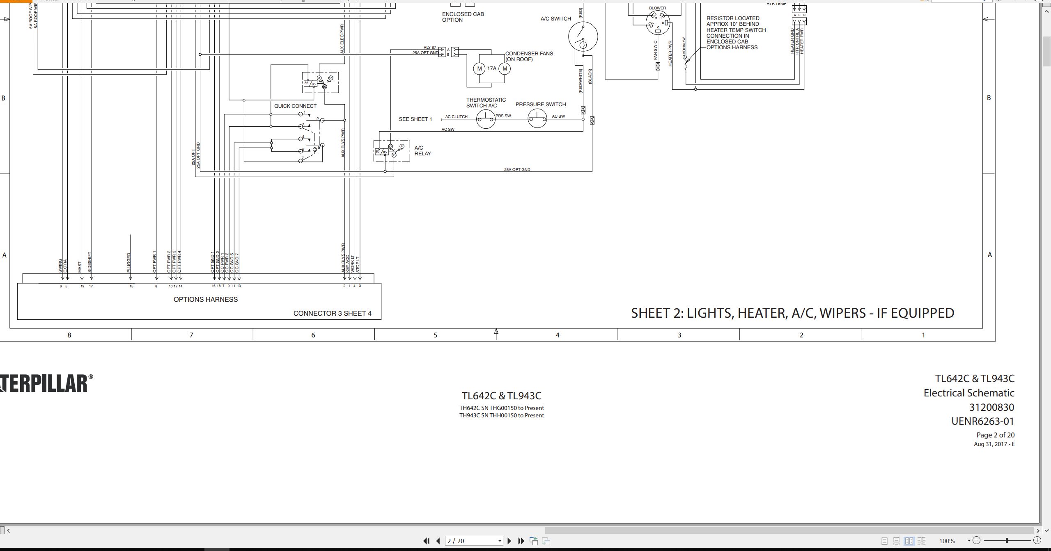The width and height of the screenshot is (1051, 551).
Task: Click the 31200830 document number
Action: (992, 408)
